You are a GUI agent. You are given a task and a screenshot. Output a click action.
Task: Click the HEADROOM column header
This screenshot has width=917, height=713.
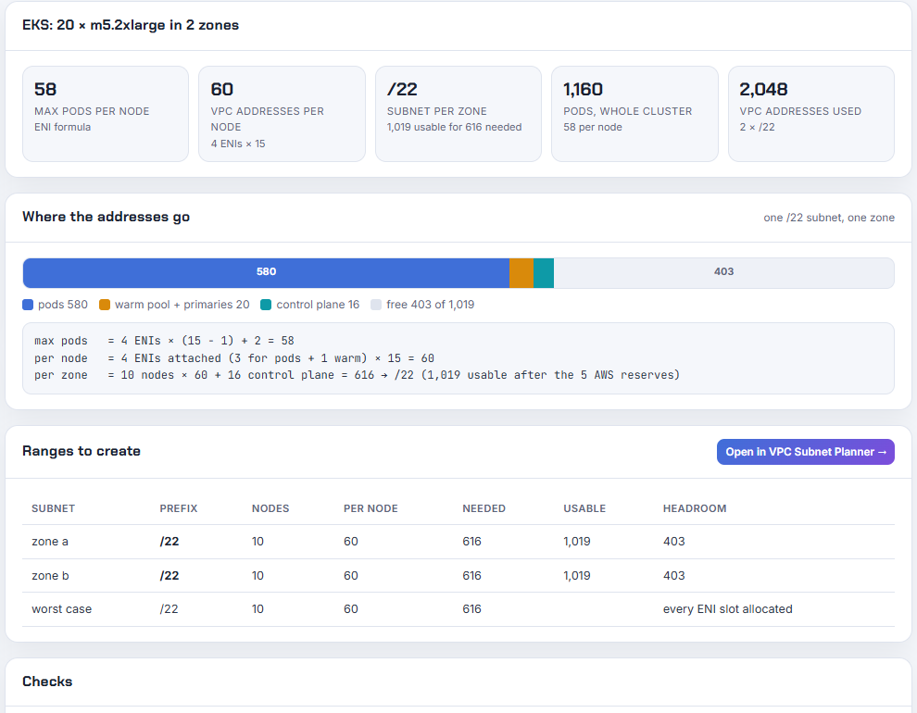[x=695, y=508]
